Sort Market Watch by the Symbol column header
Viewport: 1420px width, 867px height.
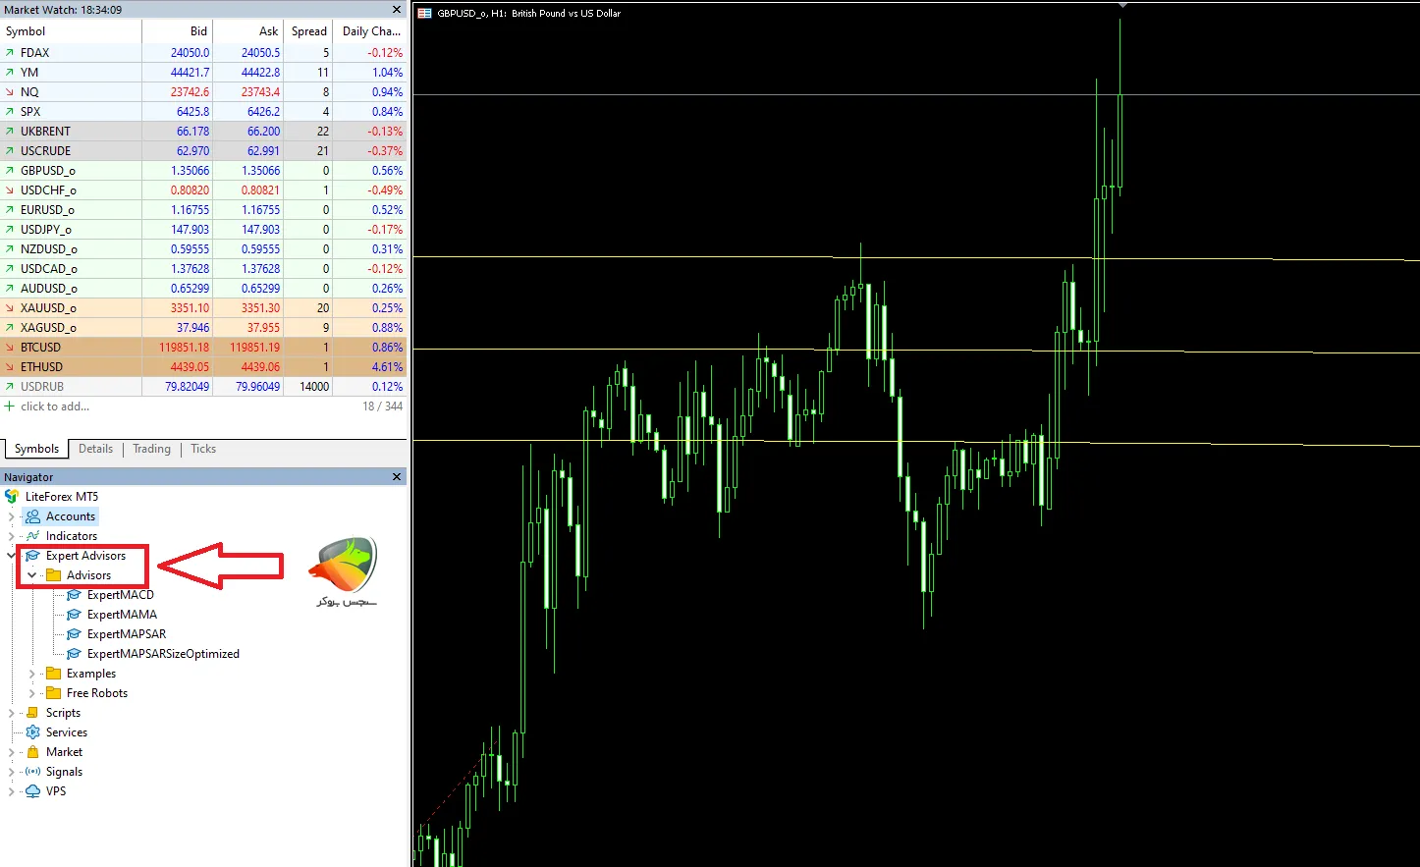coord(71,31)
